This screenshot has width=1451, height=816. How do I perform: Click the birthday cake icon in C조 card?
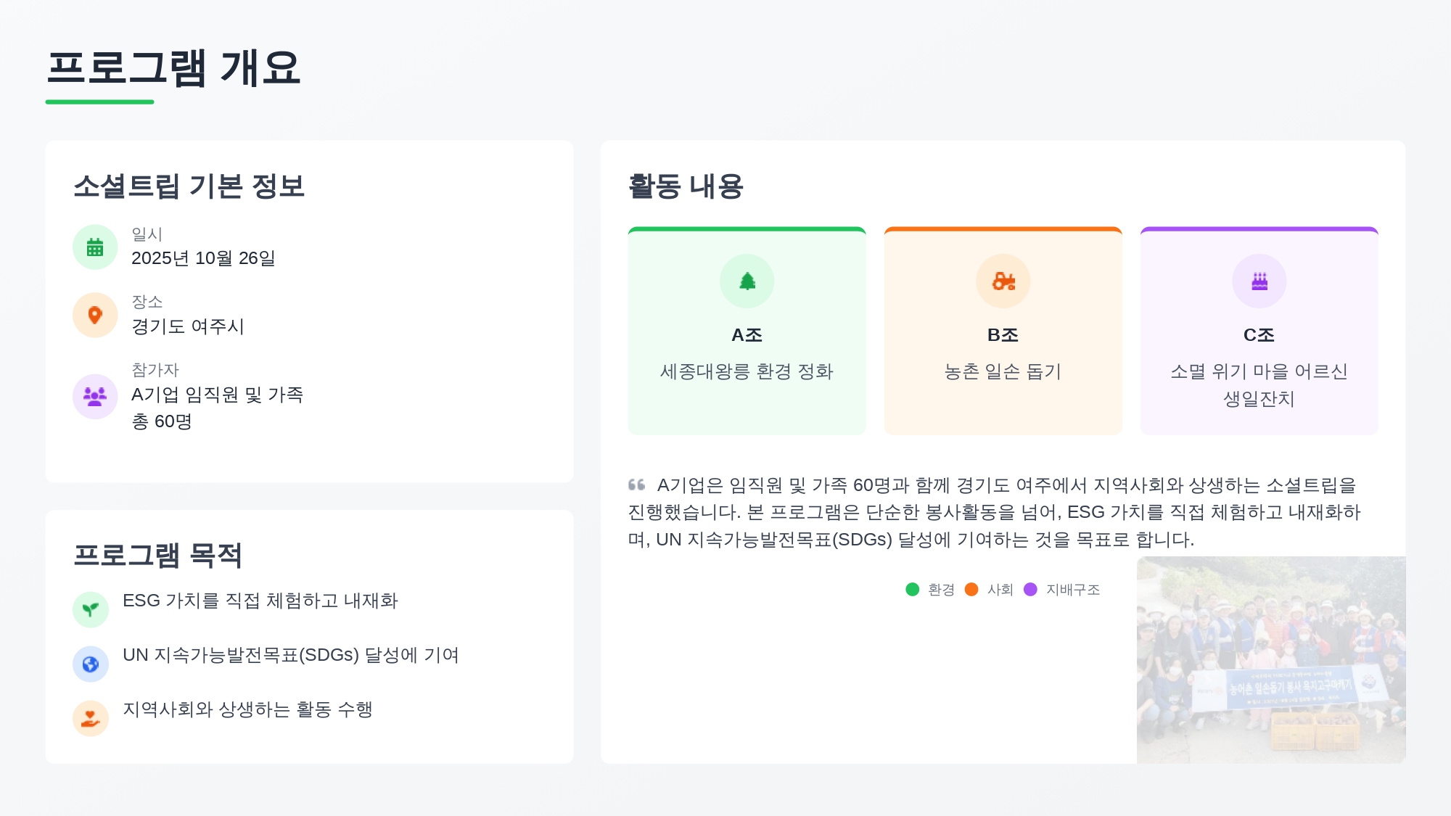click(1259, 281)
